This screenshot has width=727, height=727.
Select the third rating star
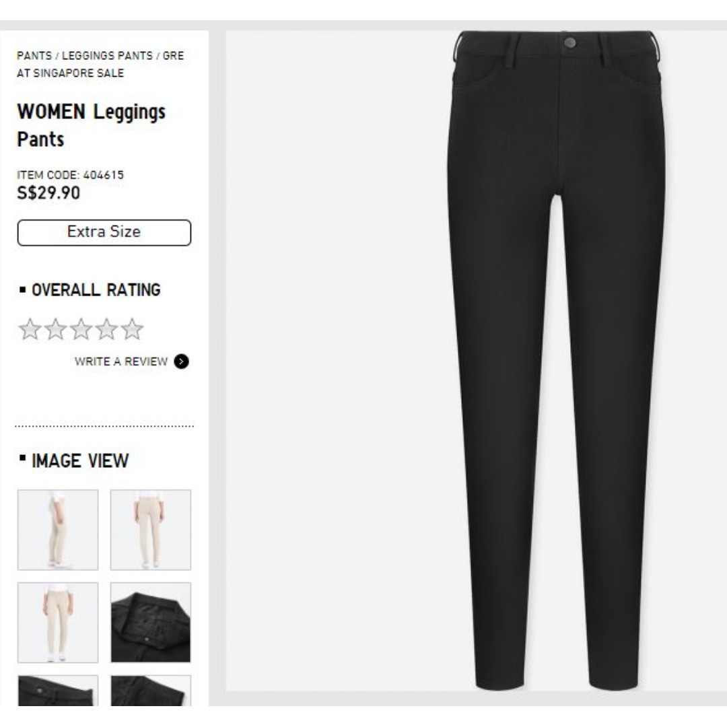[x=81, y=329]
